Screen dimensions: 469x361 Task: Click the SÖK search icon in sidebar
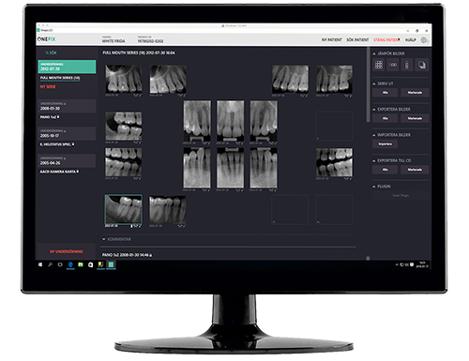[x=47, y=53]
